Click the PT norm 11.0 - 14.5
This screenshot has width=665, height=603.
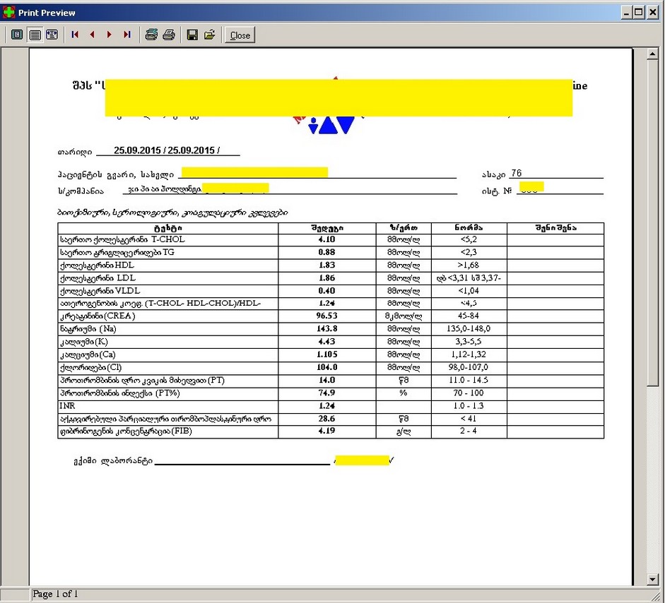(x=469, y=380)
